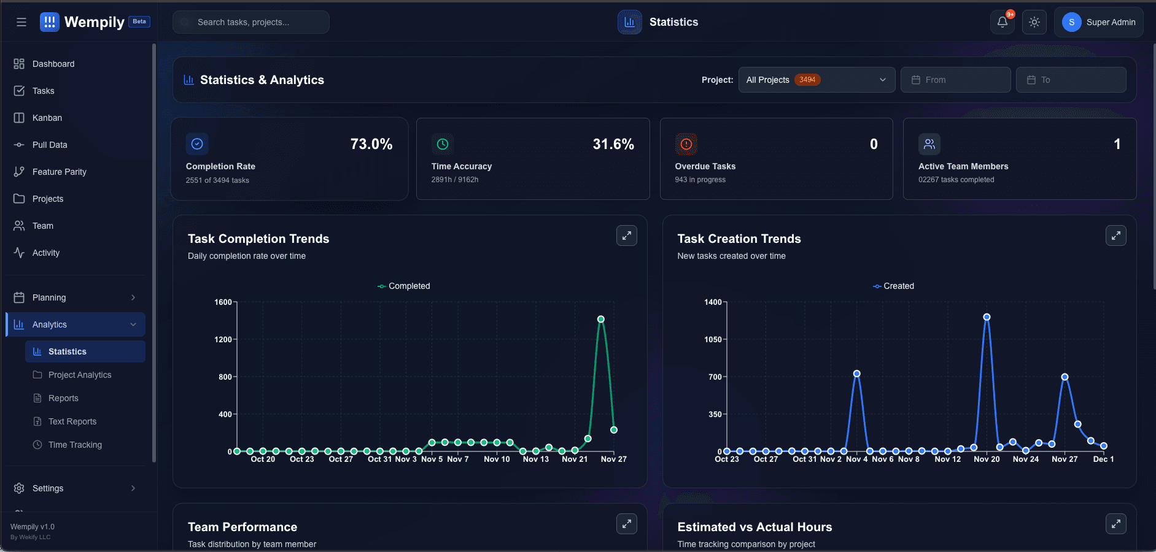
Task: Expand the Task Creation Trends chart
Action: point(1115,236)
